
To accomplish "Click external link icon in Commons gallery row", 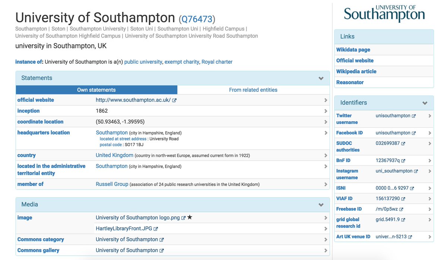I will point(162,251).
